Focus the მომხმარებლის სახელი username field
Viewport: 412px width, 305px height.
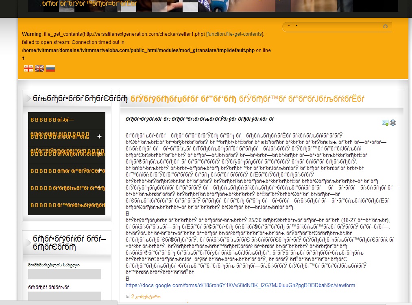coord(65,274)
